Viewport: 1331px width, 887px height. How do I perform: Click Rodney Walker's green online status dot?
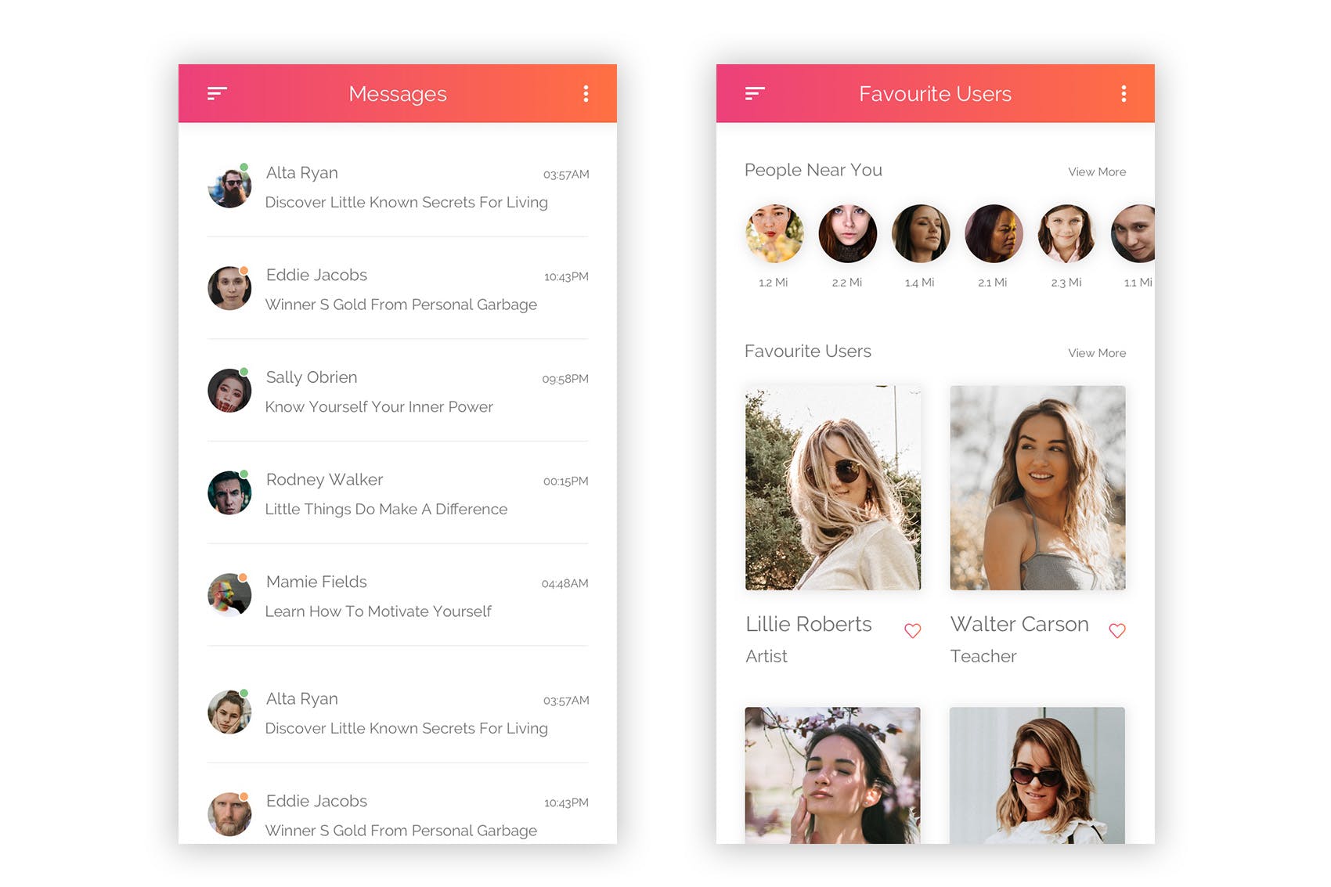pyautogui.click(x=245, y=473)
